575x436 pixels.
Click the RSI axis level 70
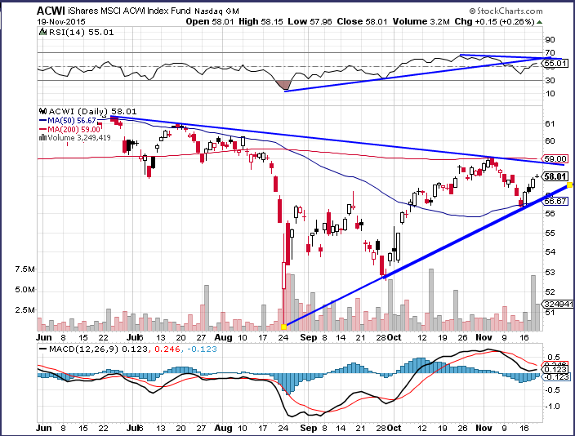tap(550, 53)
